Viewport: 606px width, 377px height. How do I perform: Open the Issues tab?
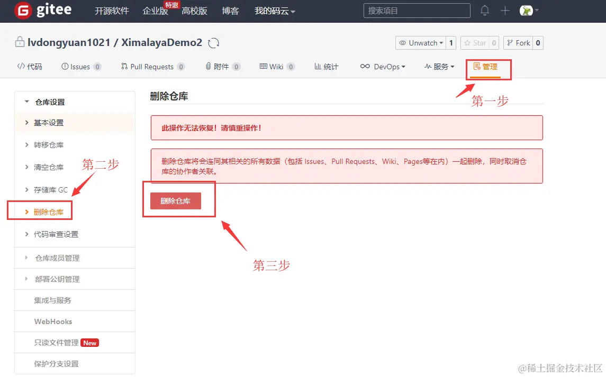81,67
